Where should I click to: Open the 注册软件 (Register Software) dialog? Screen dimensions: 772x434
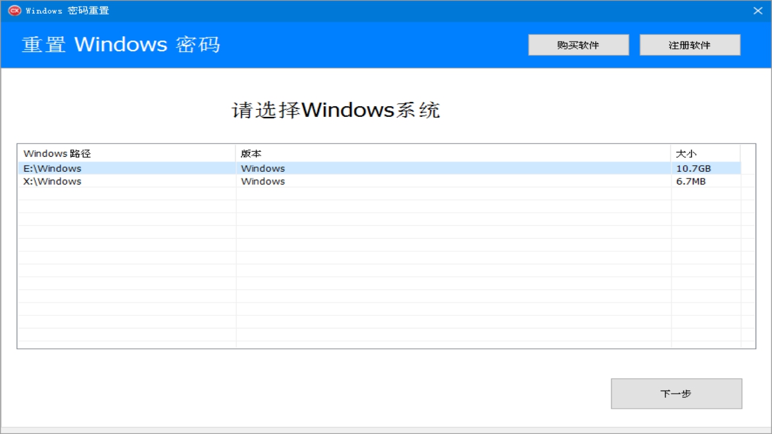(x=689, y=44)
